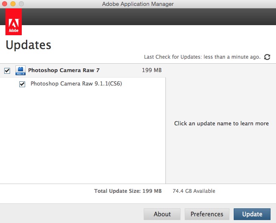Image resolution: width=276 pixels, height=223 pixels.
Task: Click the refresh updates icon
Action: [267, 57]
